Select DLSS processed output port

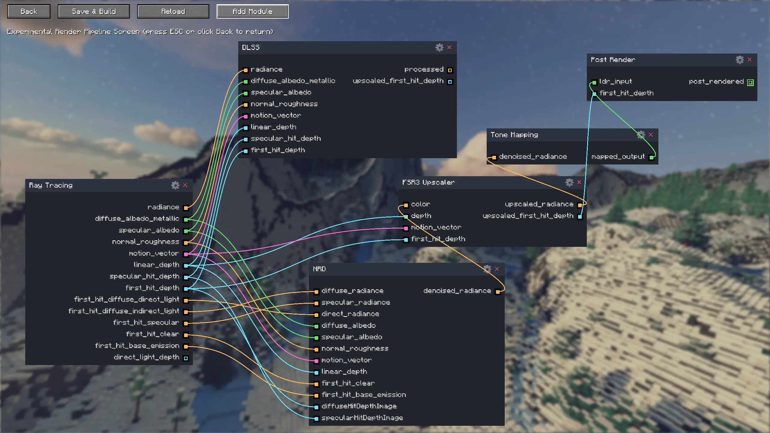click(x=450, y=70)
